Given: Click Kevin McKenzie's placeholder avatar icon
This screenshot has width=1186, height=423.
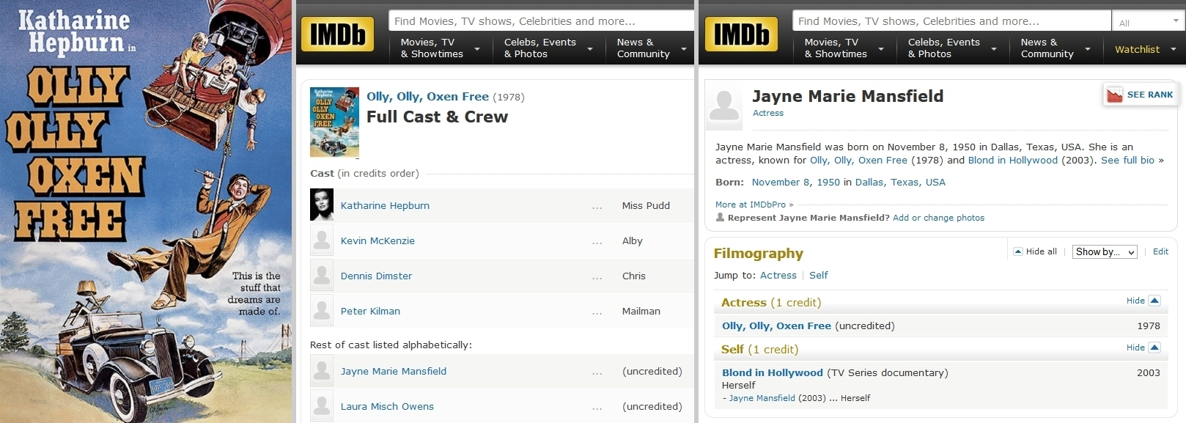Looking at the screenshot, I should tap(322, 240).
